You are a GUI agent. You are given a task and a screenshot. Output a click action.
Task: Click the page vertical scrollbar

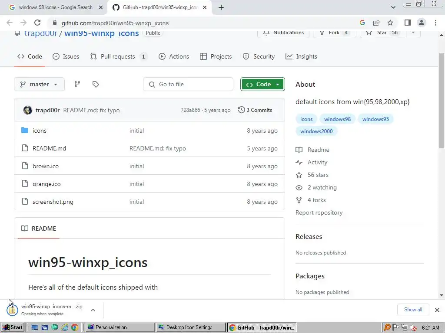tap(442, 101)
